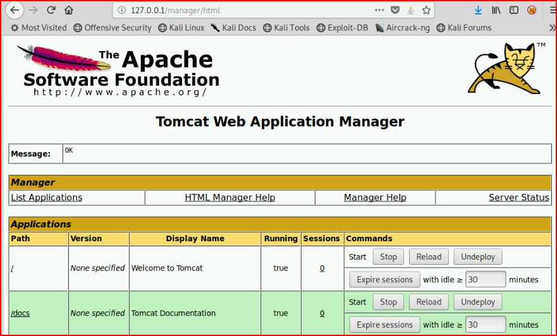Click the Java icon in the address bar
The width and height of the screenshot is (557, 336).
(x=411, y=10)
